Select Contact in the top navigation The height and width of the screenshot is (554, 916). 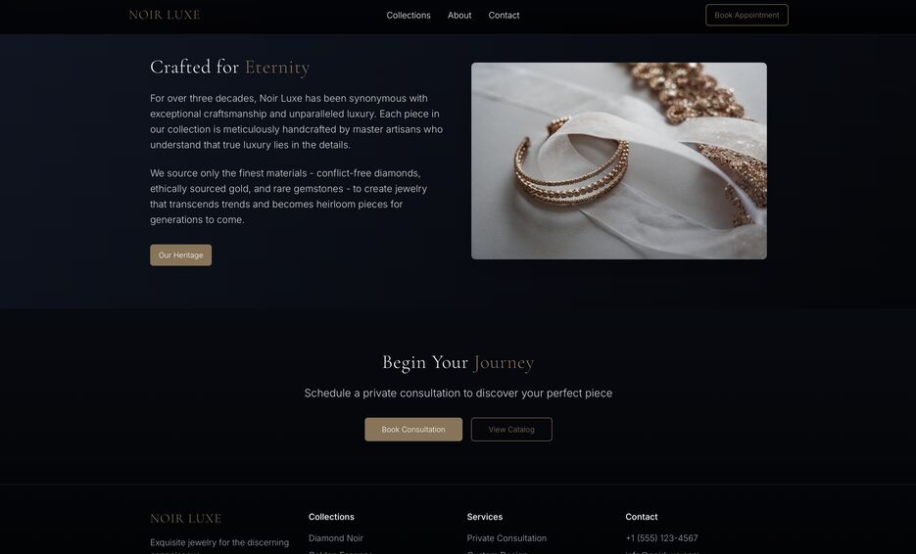pyautogui.click(x=504, y=16)
